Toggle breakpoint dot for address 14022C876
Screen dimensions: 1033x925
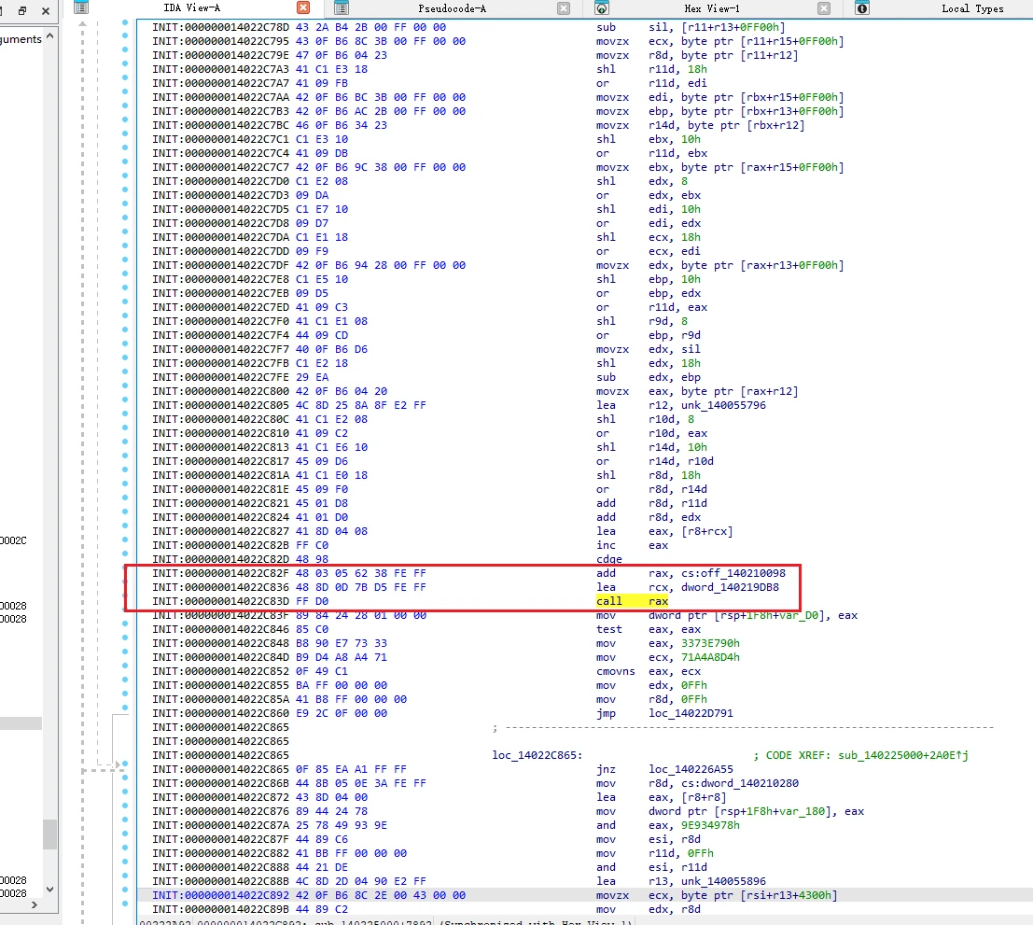point(125,806)
